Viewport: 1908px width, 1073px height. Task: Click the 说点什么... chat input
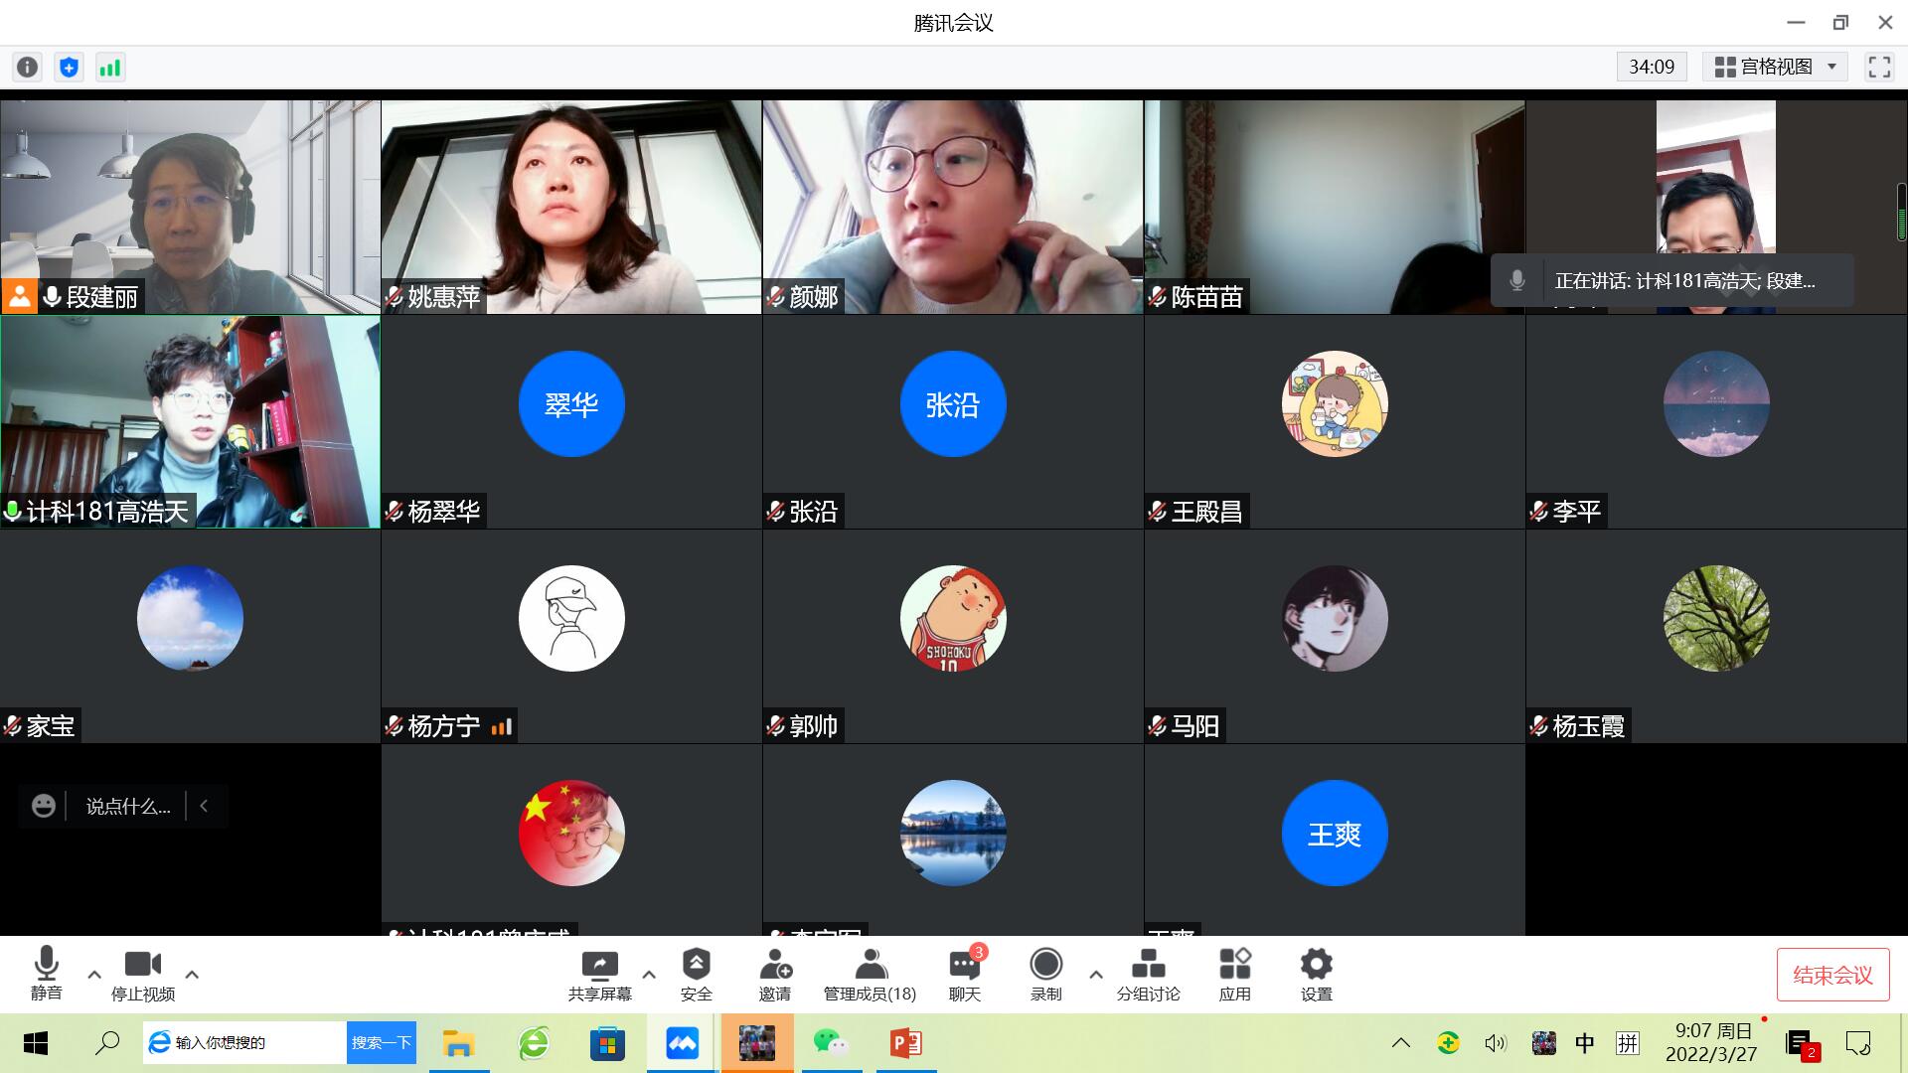(x=127, y=806)
